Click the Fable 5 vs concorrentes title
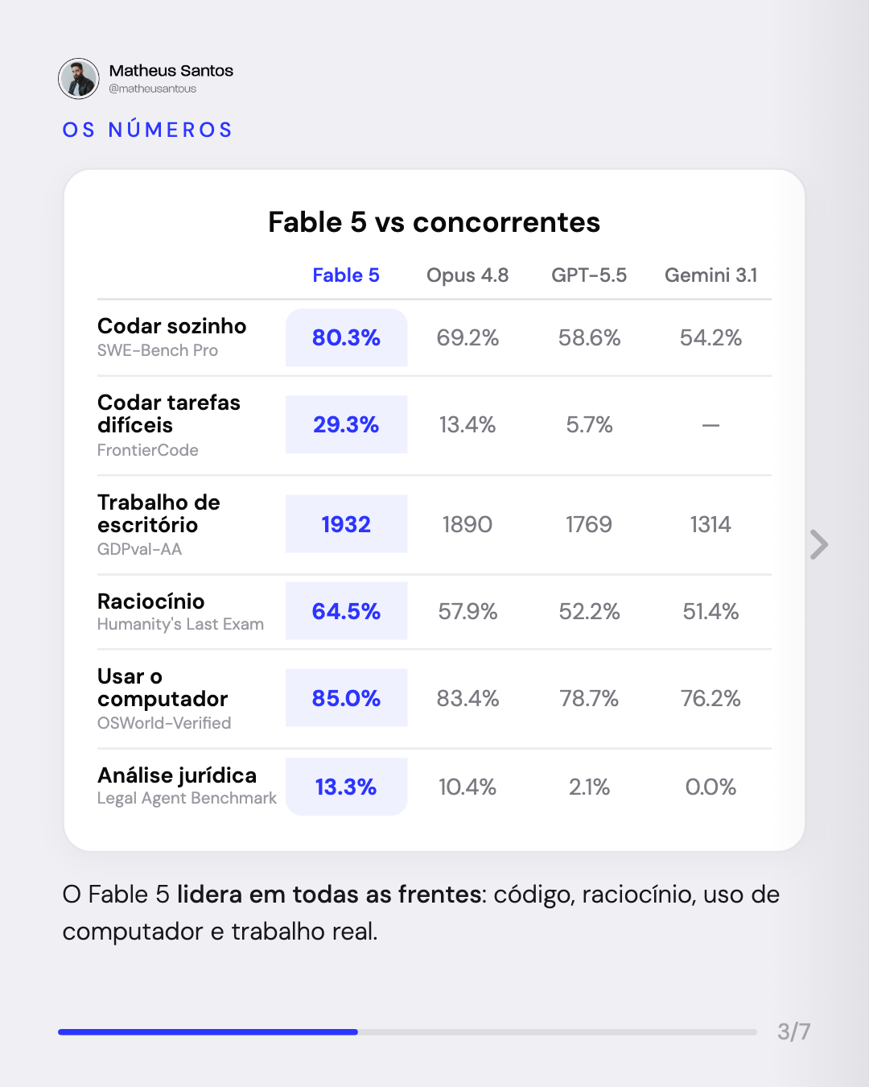The image size is (869, 1087). click(434, 222)
